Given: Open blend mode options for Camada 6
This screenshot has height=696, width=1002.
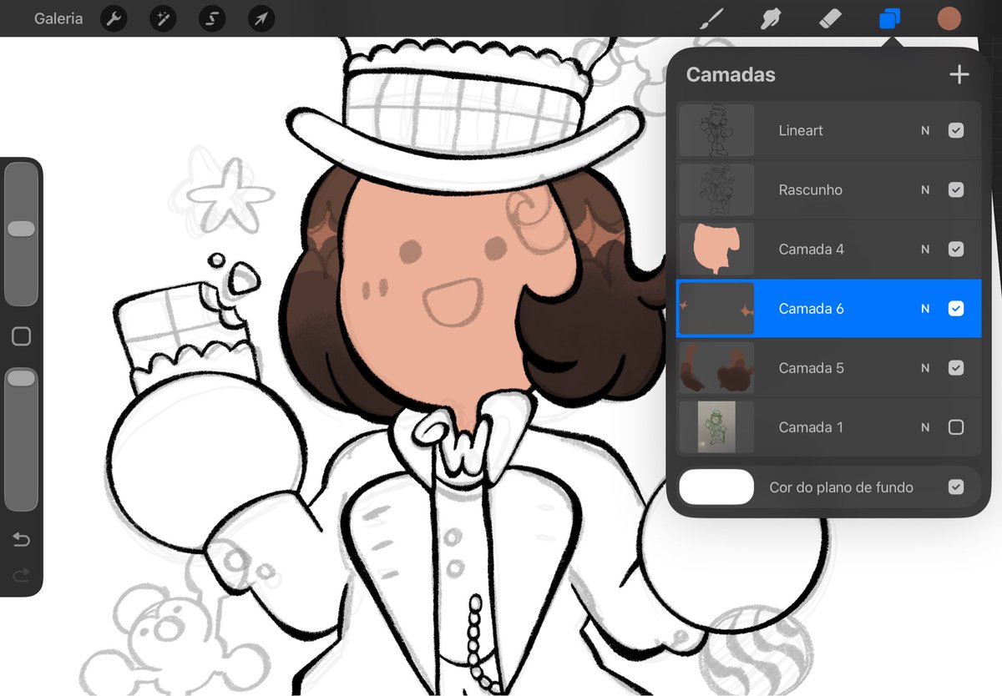Looking at the screenshot, I should pos(924,308).
